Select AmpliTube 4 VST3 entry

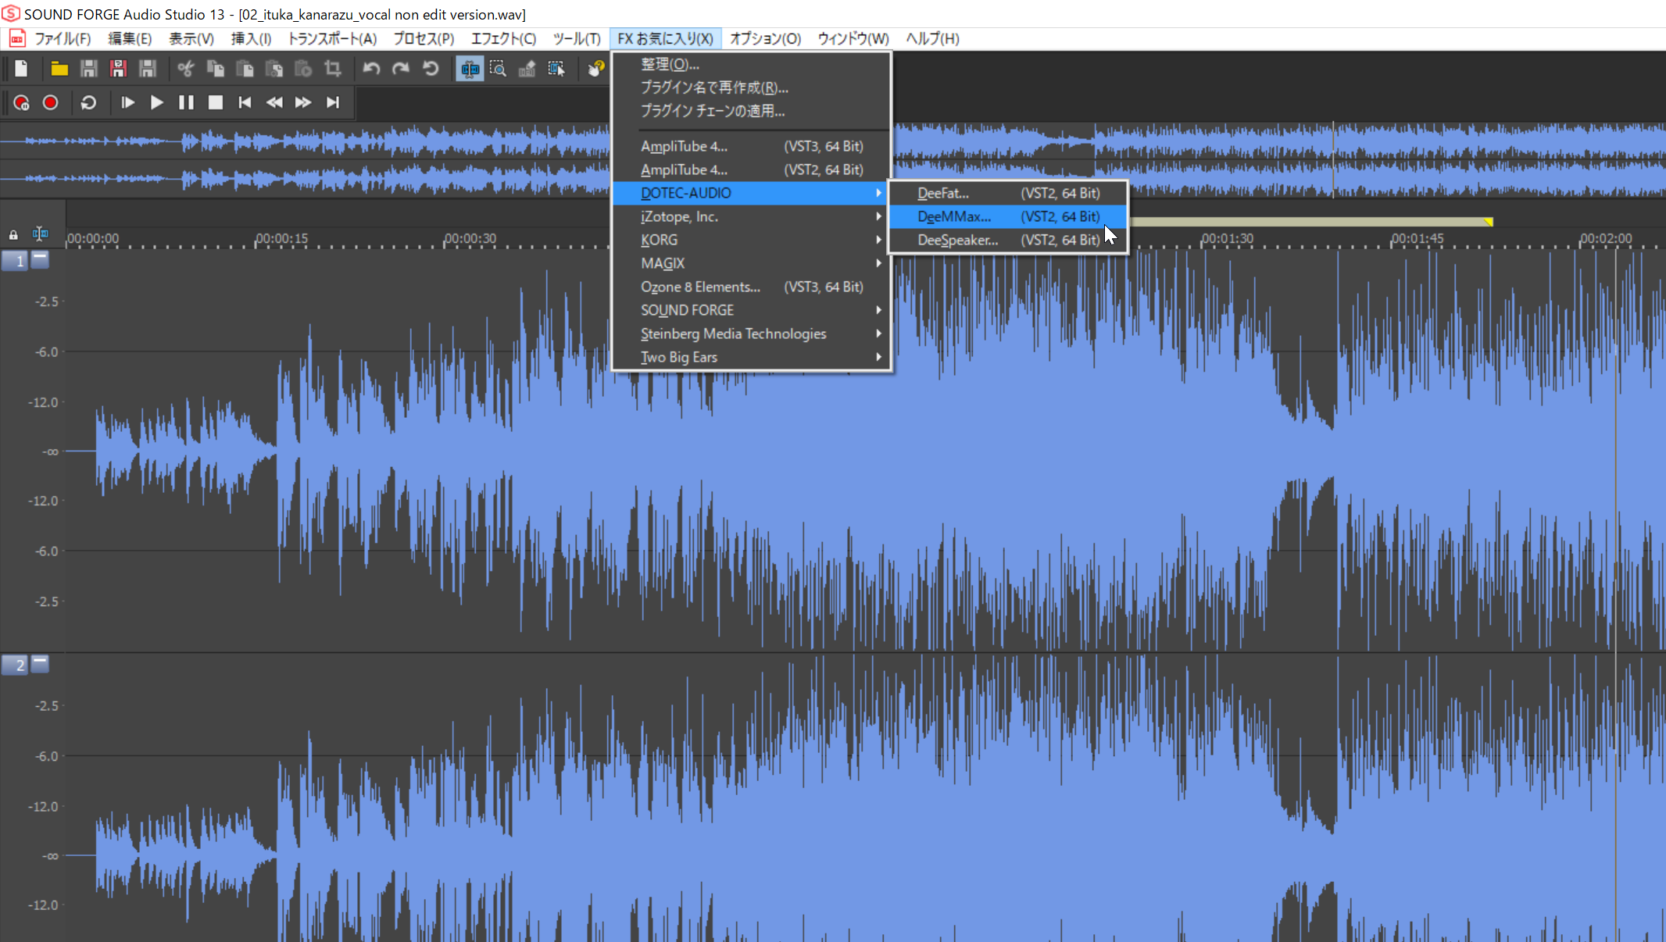(752, 146)
